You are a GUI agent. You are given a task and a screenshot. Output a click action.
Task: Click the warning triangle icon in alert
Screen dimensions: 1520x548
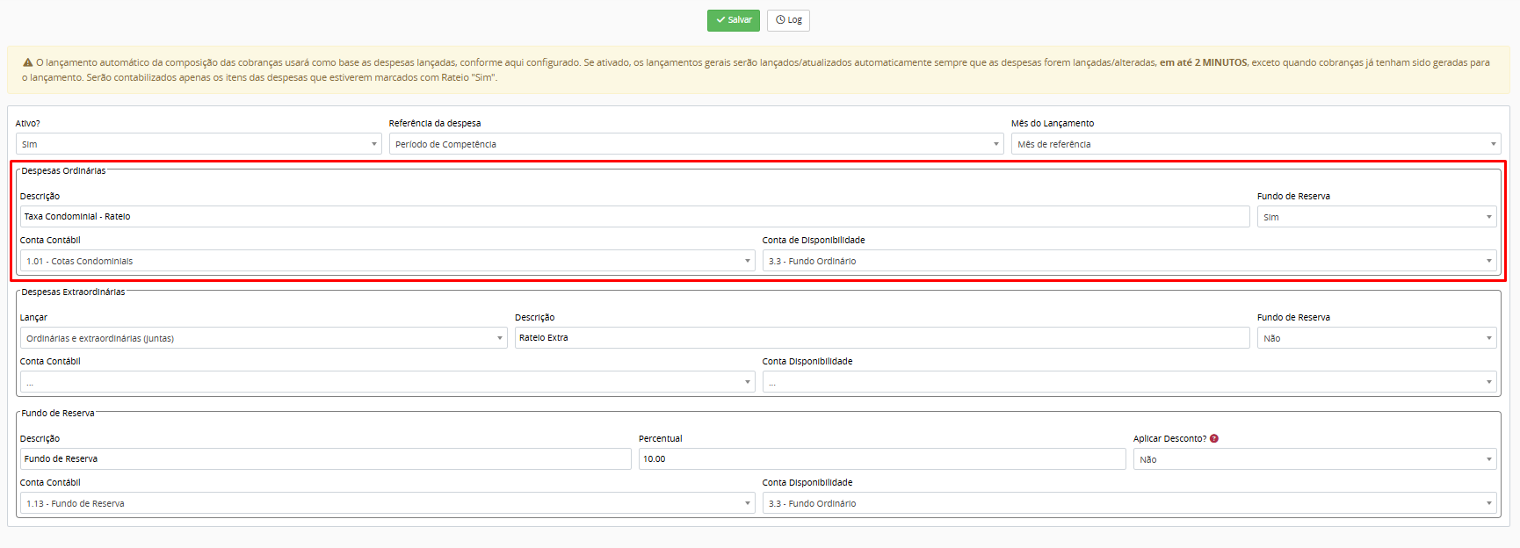[x=28, y=63]
